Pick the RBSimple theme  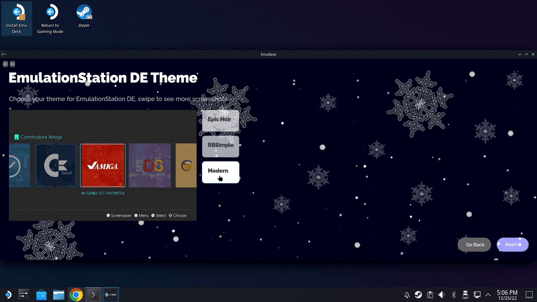coord(221,146)
